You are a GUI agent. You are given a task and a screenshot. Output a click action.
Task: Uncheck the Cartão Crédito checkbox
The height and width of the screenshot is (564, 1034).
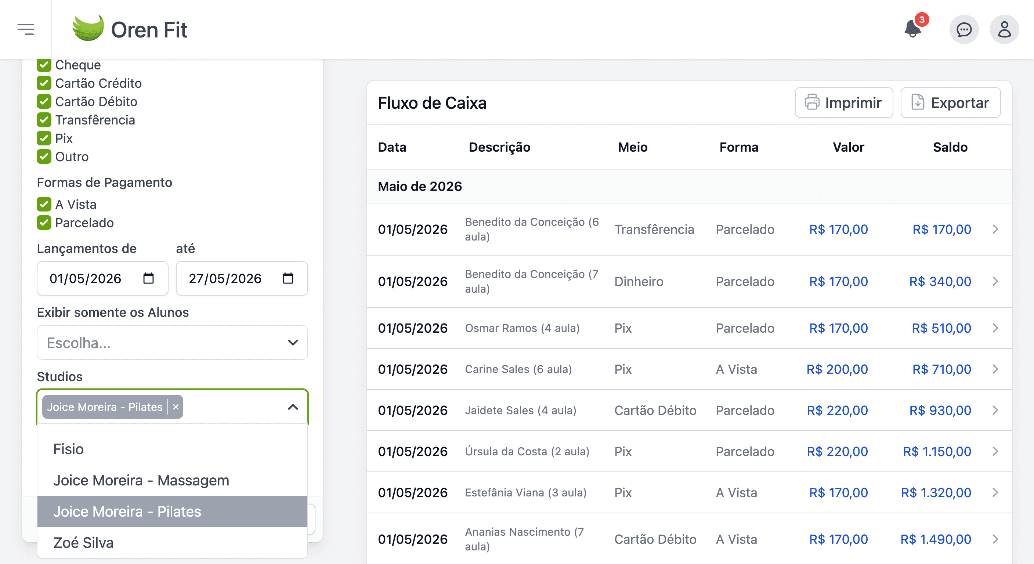44,83
